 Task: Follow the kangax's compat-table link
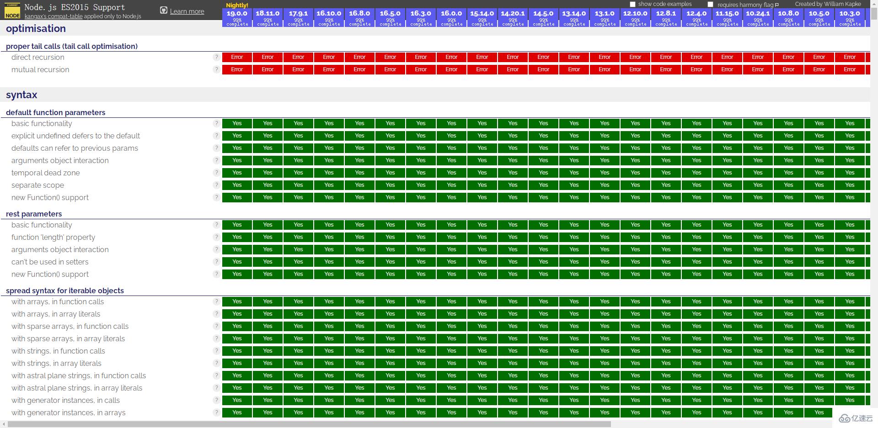point(54,16)
